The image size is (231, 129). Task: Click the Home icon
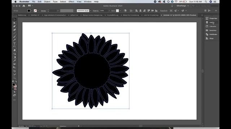coord(24,6)
